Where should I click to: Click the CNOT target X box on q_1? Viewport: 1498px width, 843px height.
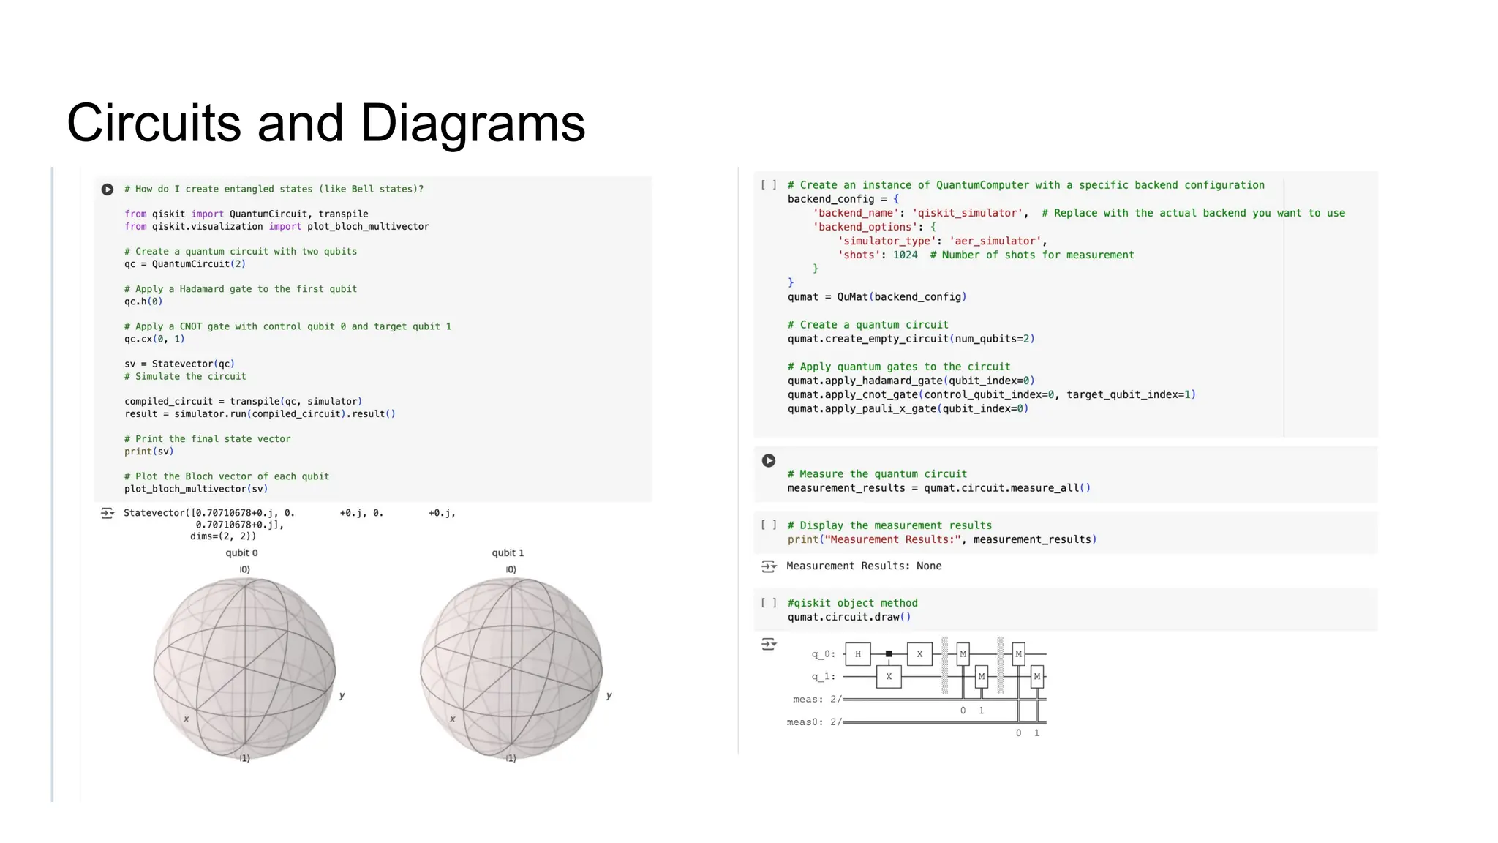[x=889, y=677]
